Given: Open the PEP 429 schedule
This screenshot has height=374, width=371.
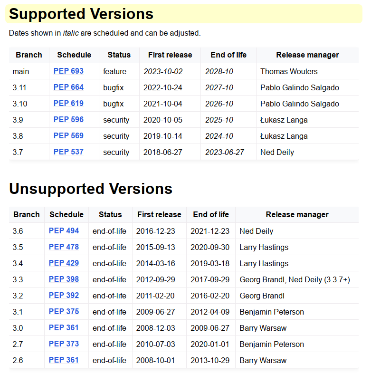Looking at the screenshot, I should pos(64,263).
